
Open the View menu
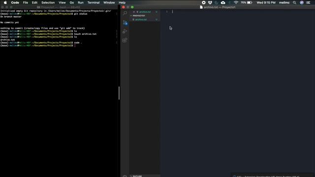pyautogui.click(x=63, y=2)
